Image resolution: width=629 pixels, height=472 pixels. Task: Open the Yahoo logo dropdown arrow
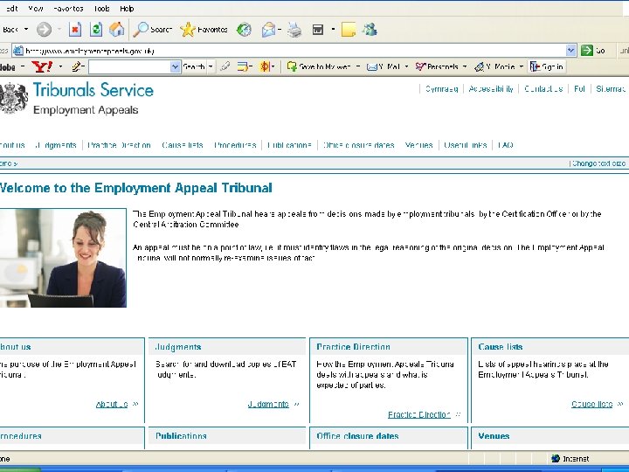(x=60, y=66)
